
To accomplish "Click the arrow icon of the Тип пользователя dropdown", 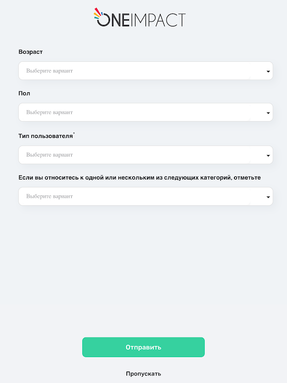I will 268,155.
